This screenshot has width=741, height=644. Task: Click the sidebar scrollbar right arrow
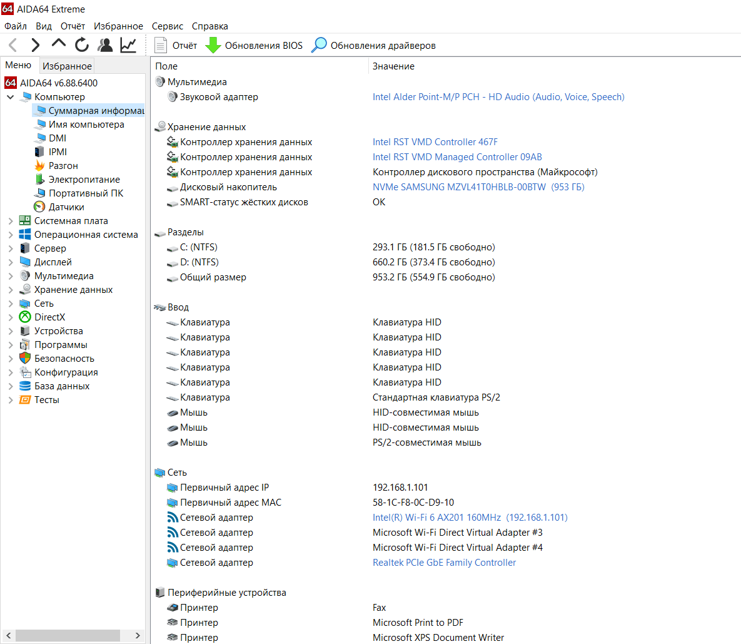[x=138, y=635]
